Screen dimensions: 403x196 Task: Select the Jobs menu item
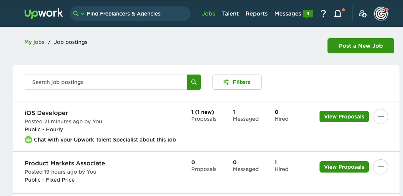(208, 14)
